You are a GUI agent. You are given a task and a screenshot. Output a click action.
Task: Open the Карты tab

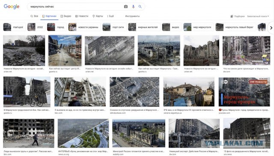[x=98, y=16]
